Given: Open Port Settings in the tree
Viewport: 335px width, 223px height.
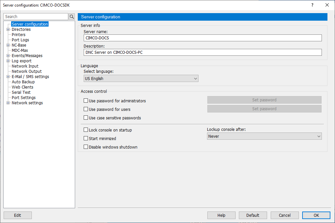Looking at the screenshot, I should (24, 98).
